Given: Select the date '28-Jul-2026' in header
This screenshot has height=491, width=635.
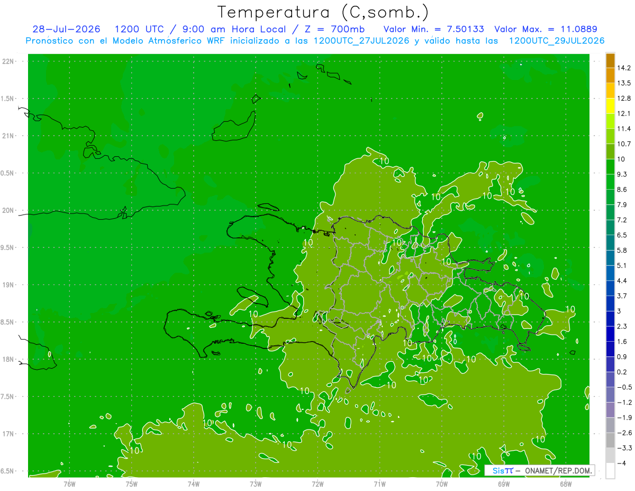Looking at the screenshot, I should [x=67, y=29].
